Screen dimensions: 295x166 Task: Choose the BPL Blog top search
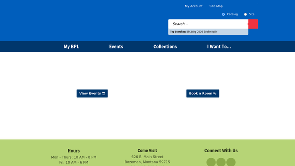[x=191, y=32]
